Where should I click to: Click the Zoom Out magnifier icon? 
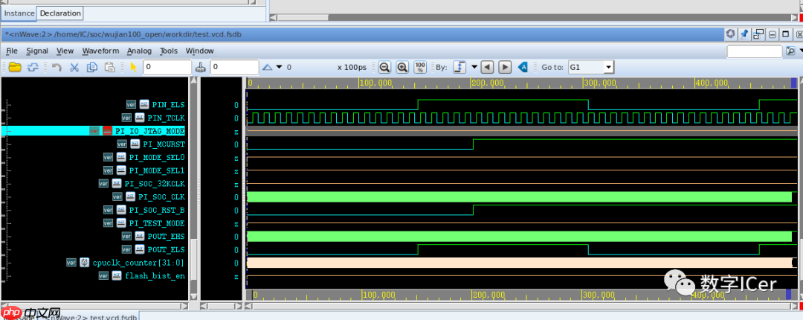coord(385,67)
